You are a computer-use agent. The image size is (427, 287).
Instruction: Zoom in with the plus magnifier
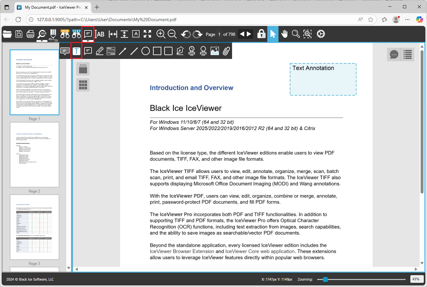pyautogui.click(x=161, y=34)
